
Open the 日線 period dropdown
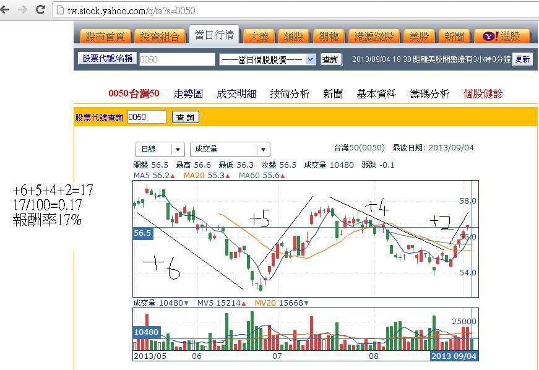coord(160,150)
